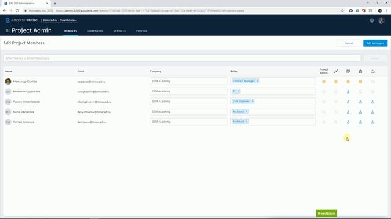Toggle briefcase service access for Руслан Исламгараев
391x219 pixels.
(360, 102)
